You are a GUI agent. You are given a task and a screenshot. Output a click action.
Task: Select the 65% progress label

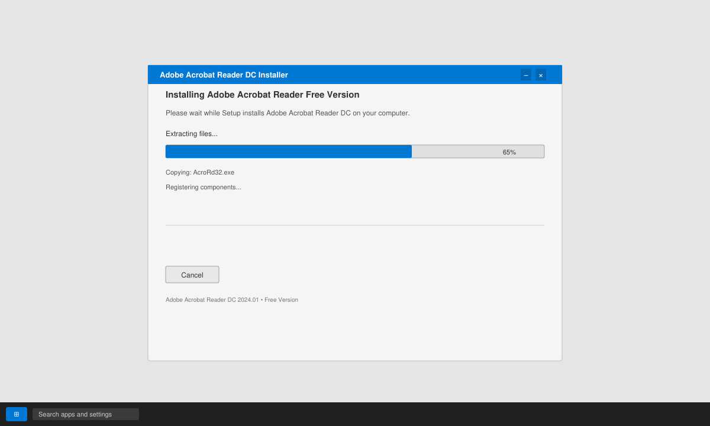click(x=509, y=152)
